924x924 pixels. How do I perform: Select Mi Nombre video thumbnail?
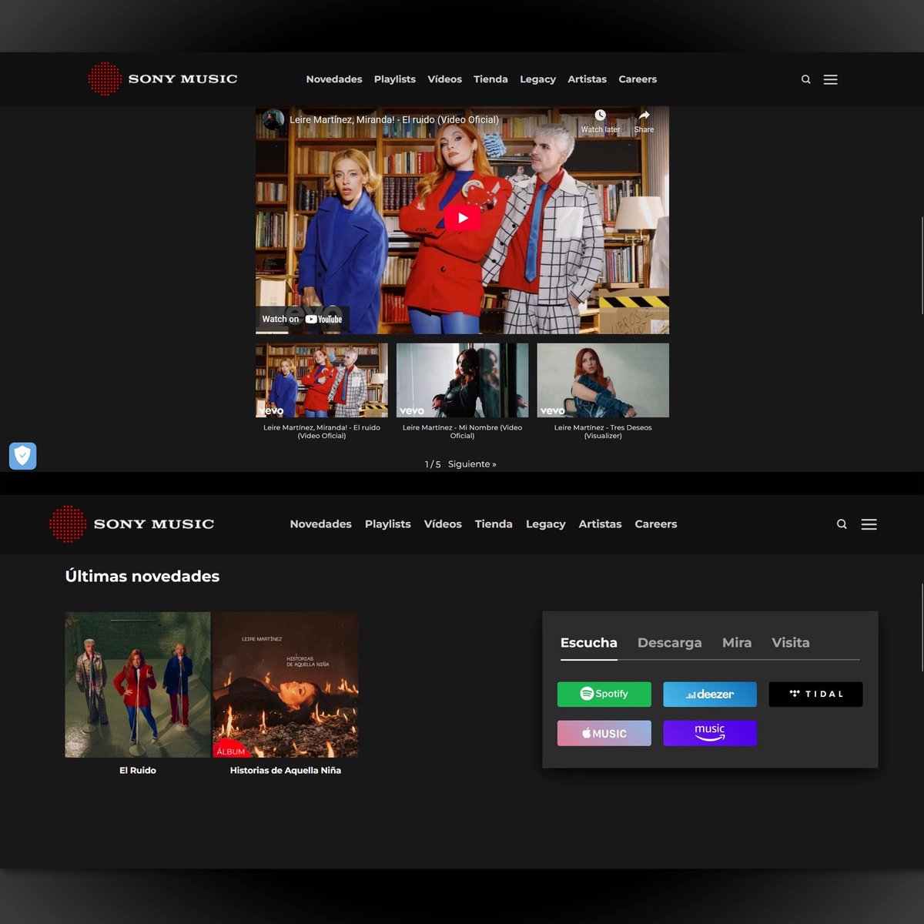click(462, 380)
